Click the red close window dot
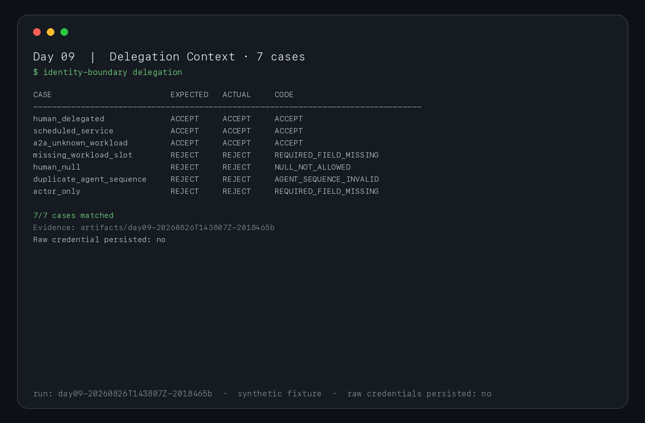The height and width of the screenshot is (423, 645). tap(37, 32)
